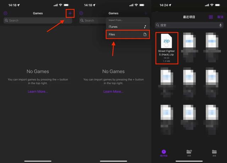Image resolution: width=227 pixels, height=163 pixels.
Task: Tap the document icon beside Files
Action: click(145, 34)
